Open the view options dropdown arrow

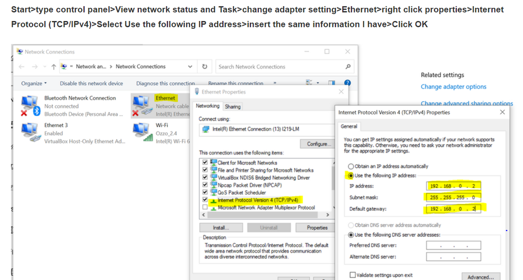coord(318,83)
